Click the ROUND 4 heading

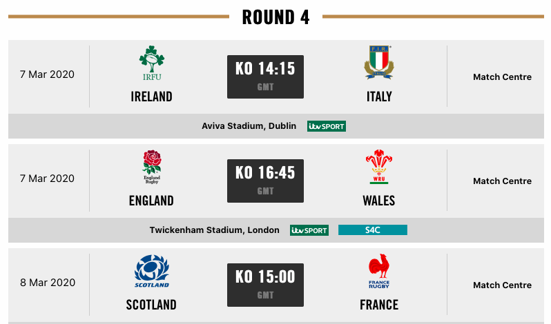276,17
